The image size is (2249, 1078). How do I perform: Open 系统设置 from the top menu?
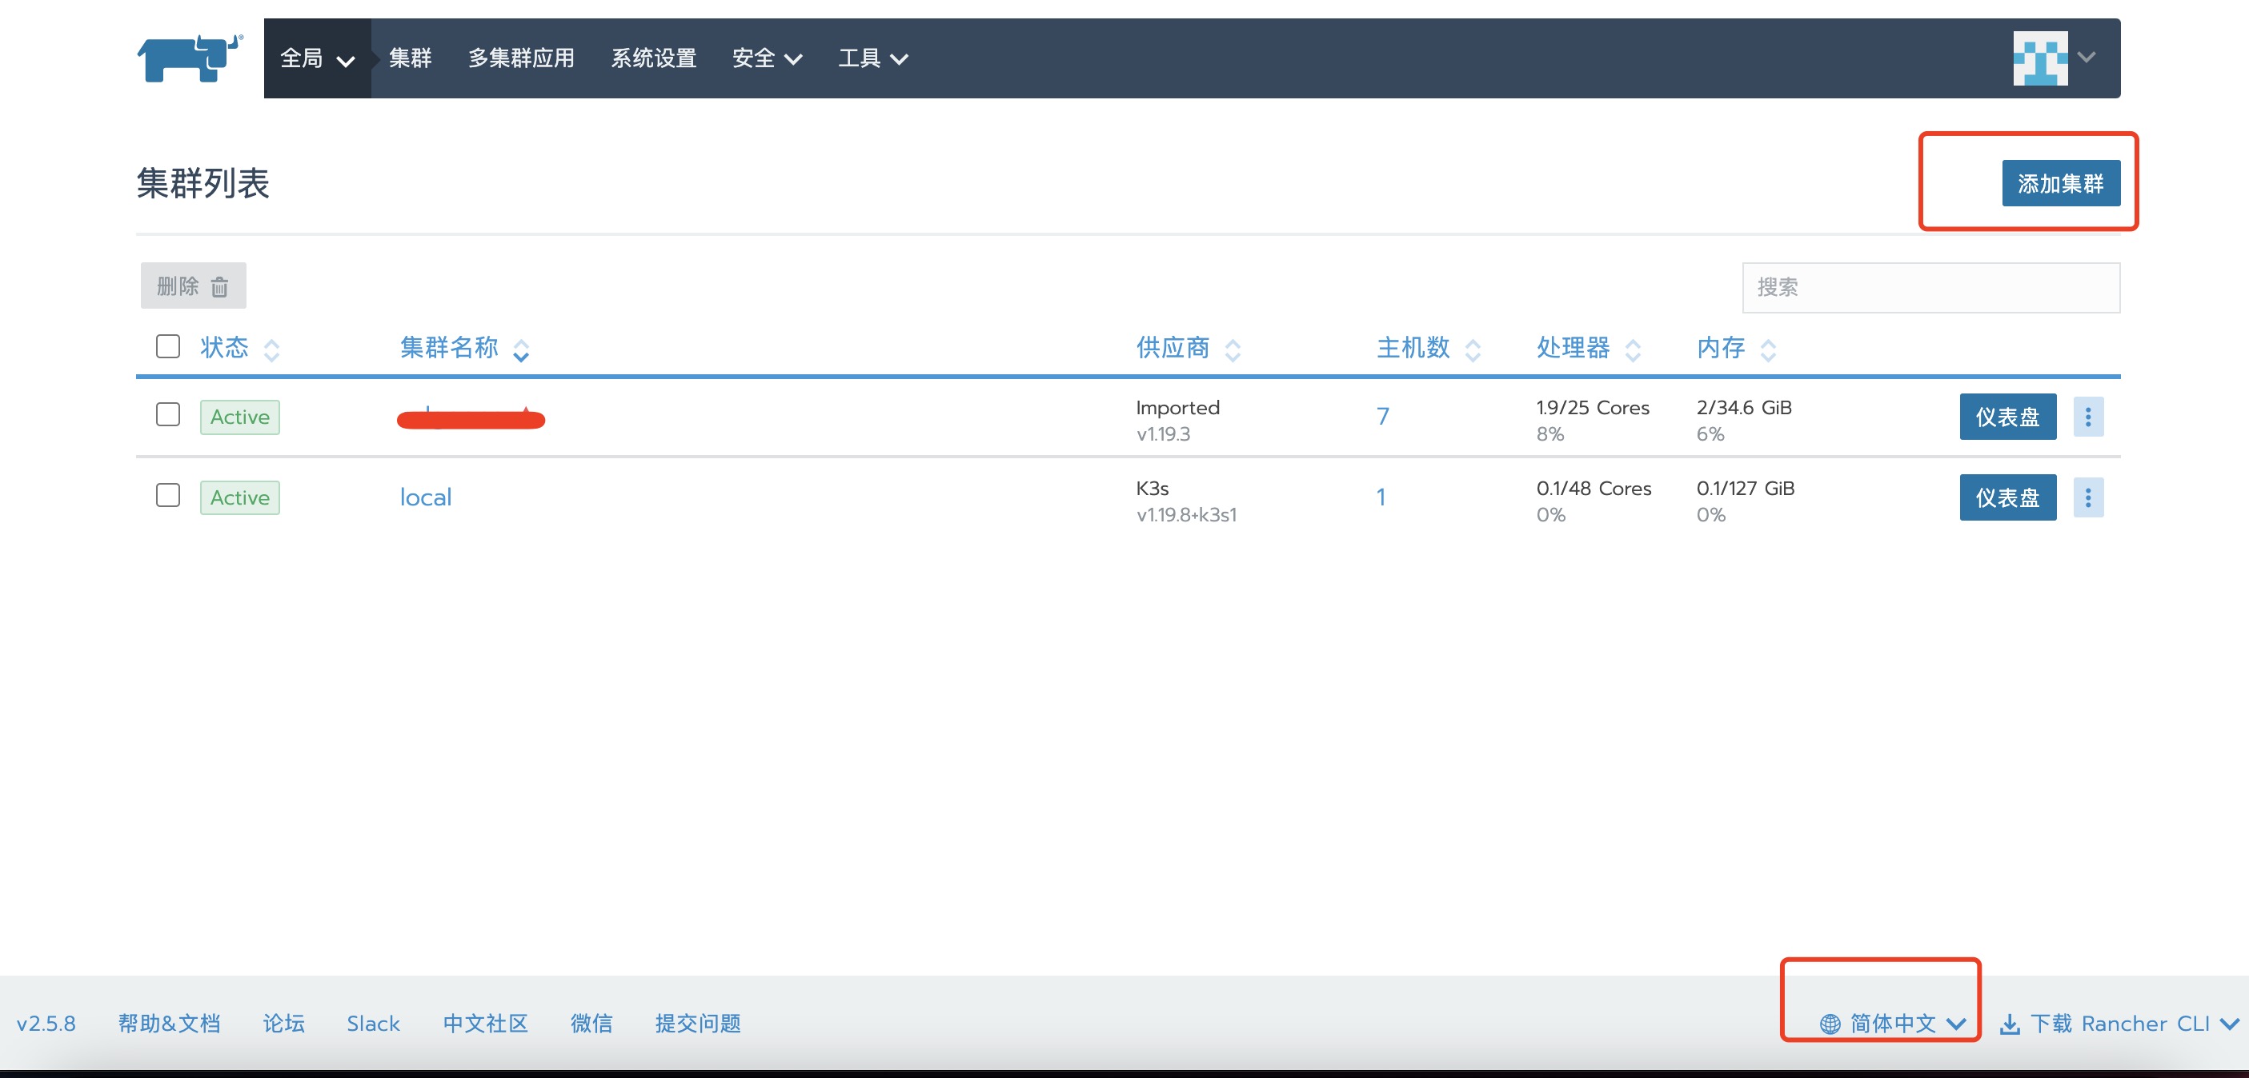[653, 58]
